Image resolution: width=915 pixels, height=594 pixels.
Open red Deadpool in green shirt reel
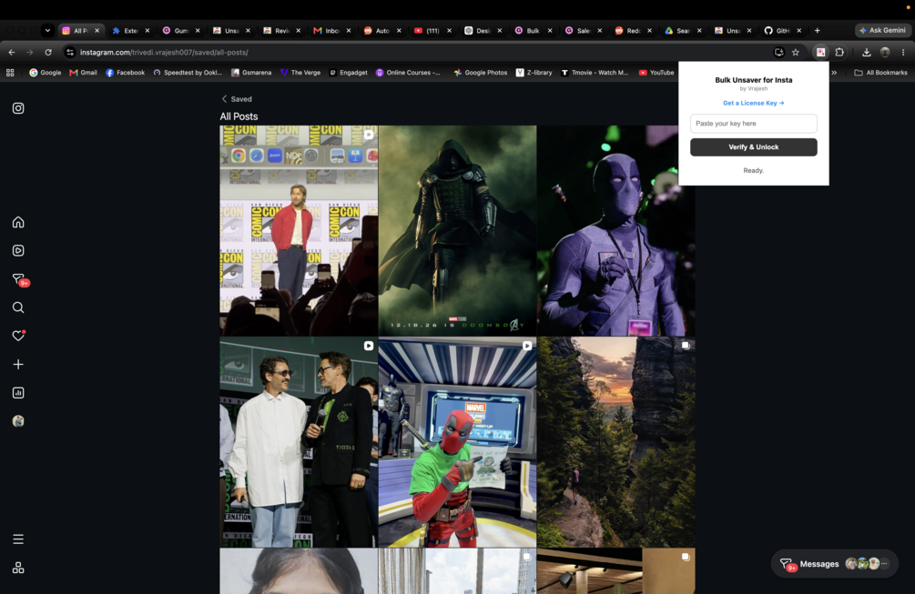457,442
